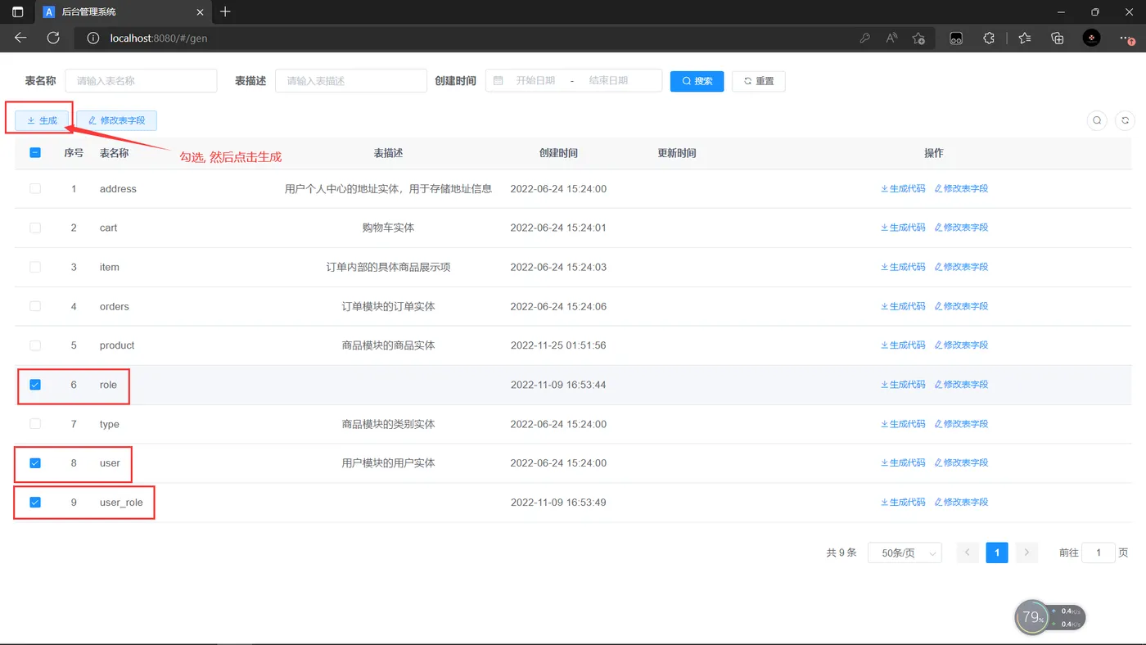Open the 50条/页 page size dropdown
This screenshot has height=645, width=1146.
[x=905, y=553]
